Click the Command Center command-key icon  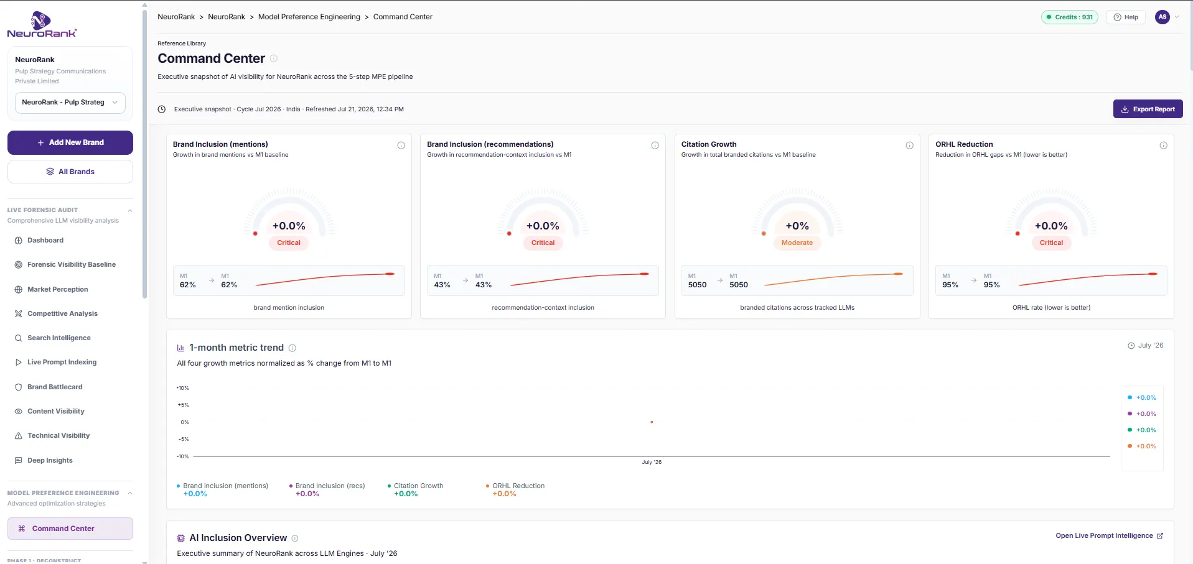22,529
